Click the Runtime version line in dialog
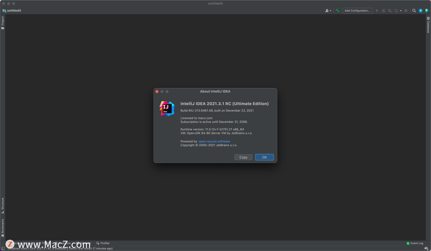The image size is (431, 251). (x=212, y=129)
